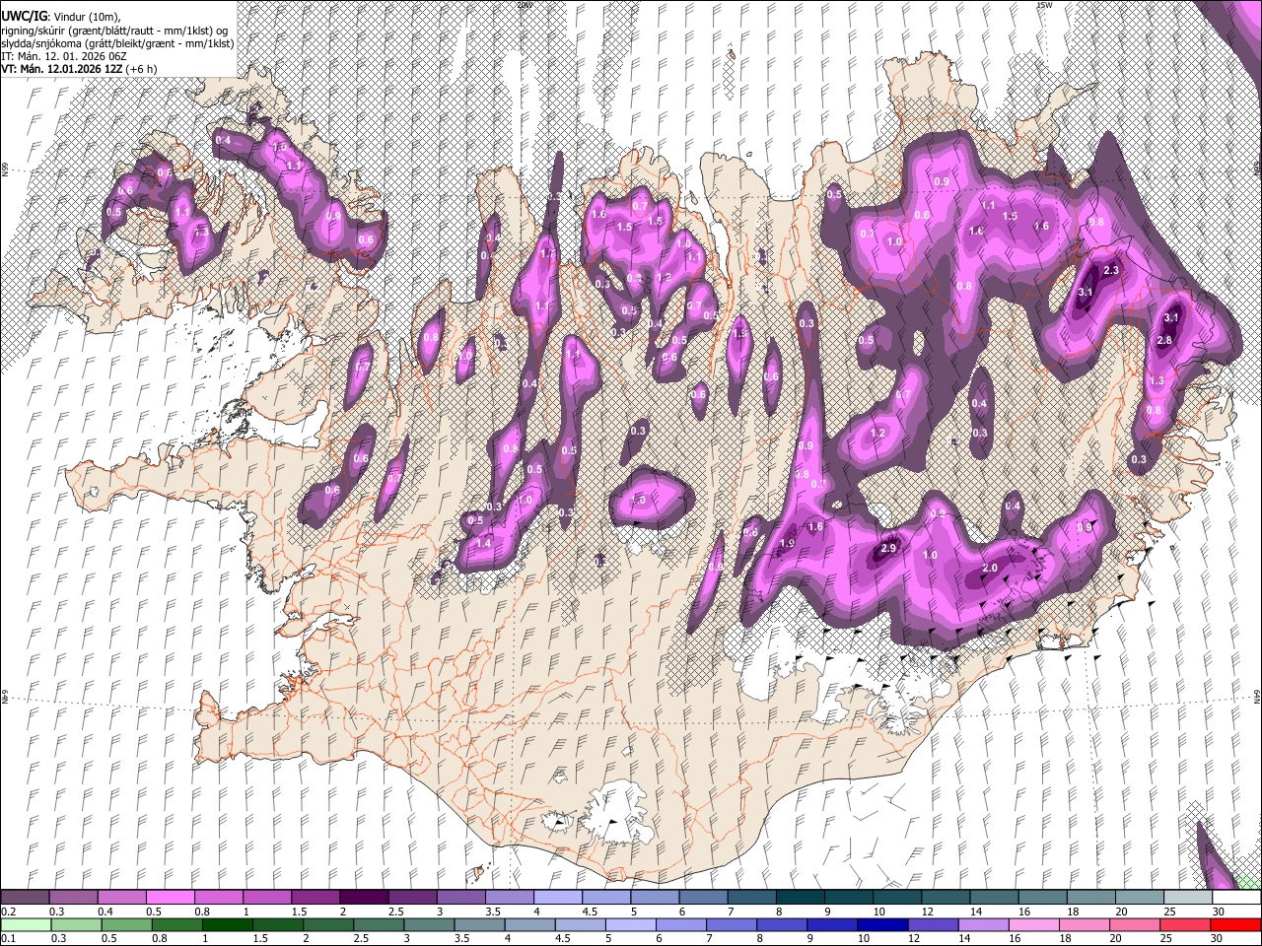Click the '2.0' snowfall value on the map
Viewport: 1262px width, 946px height.
tap(991, 569)
